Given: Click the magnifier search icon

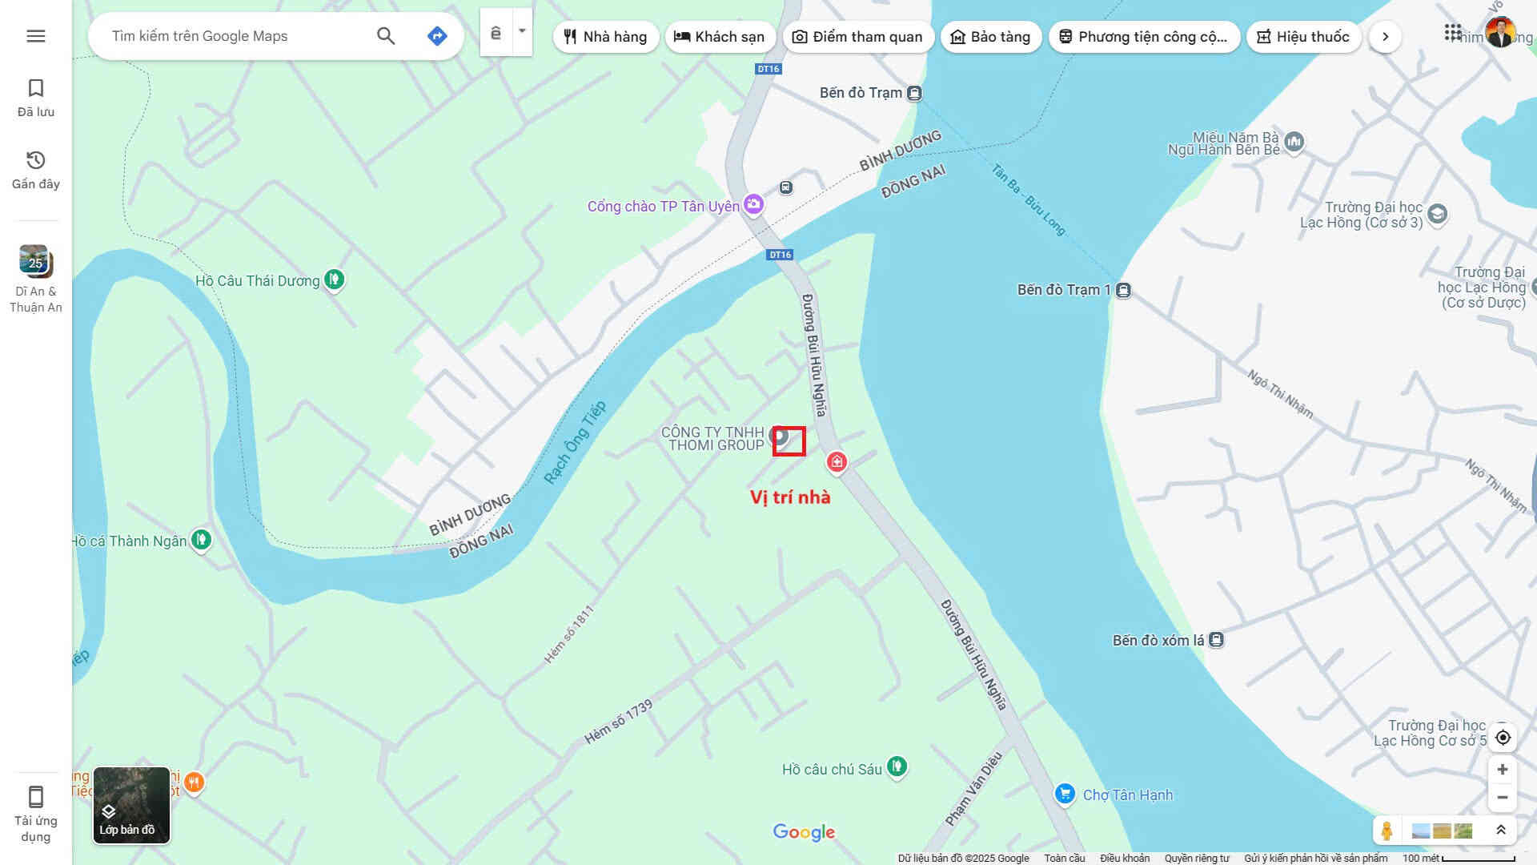Looking at the screenshot, I should tap(386, 36).
